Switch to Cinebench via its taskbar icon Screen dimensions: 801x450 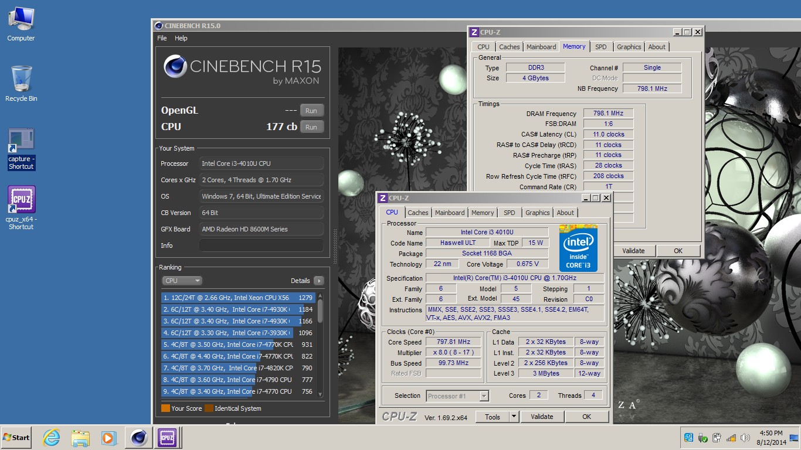click(139, 437)
